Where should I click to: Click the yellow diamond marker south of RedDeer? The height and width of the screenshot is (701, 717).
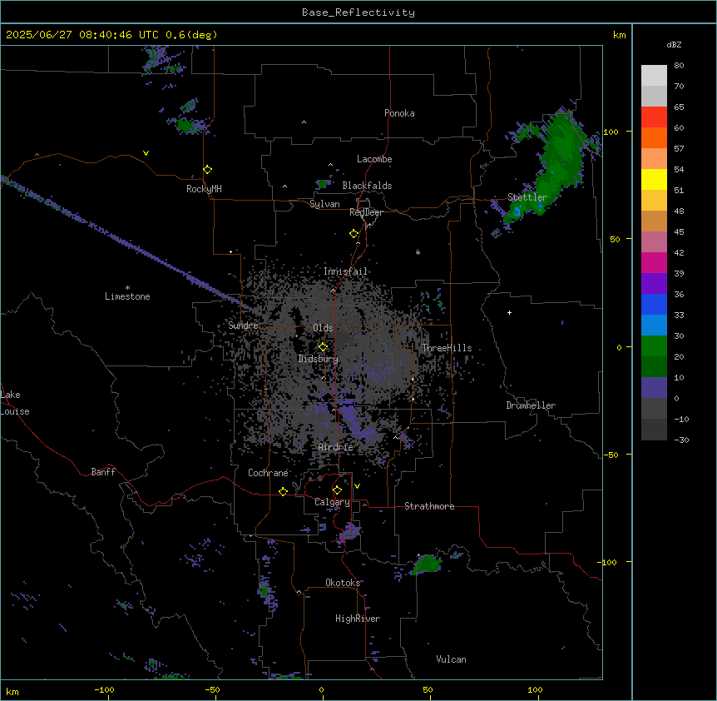354,234
